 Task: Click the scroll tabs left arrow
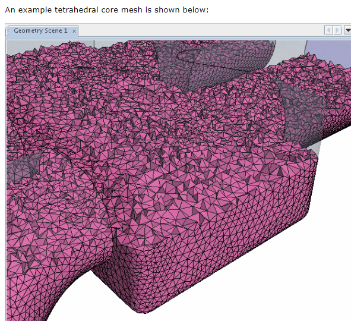328,30
